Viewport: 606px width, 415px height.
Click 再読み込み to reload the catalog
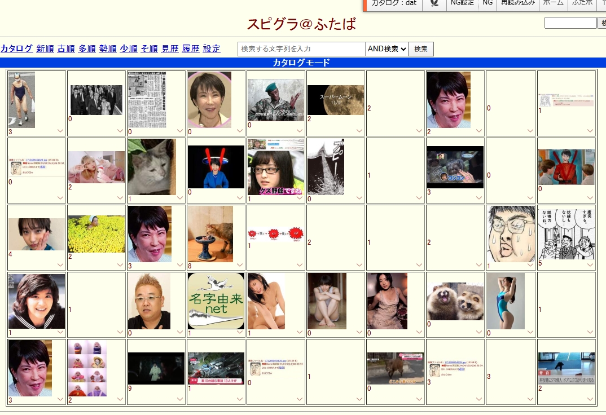[517, 3]
